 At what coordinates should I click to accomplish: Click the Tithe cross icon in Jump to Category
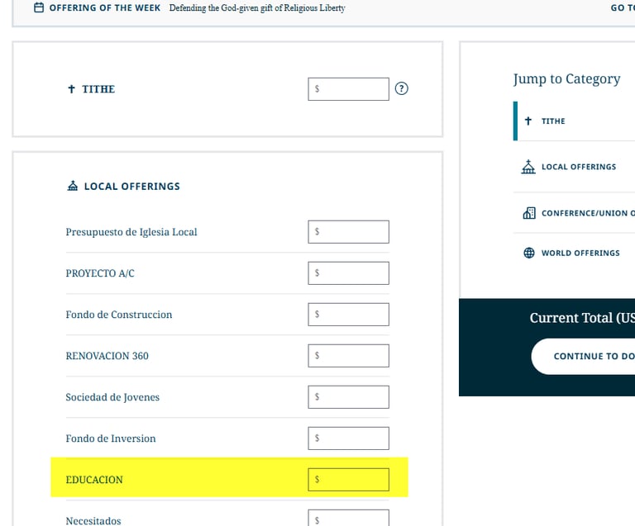[528, 121]
